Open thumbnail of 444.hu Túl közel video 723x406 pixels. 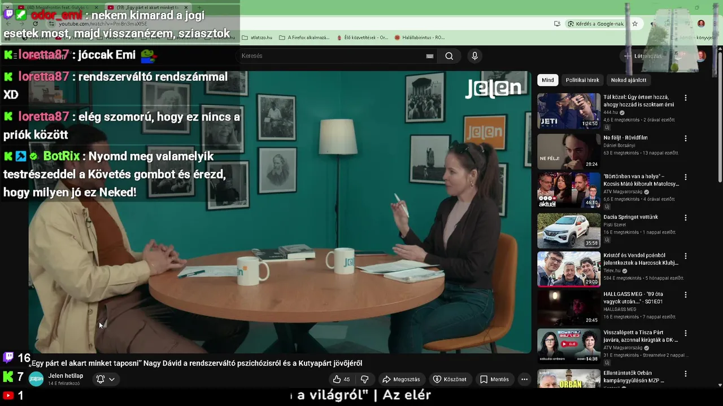pos(569,111)
